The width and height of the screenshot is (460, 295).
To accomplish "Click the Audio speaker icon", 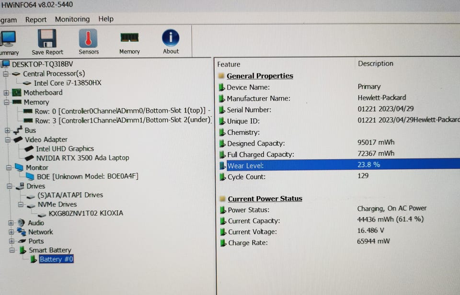I will tap(21, 223).
